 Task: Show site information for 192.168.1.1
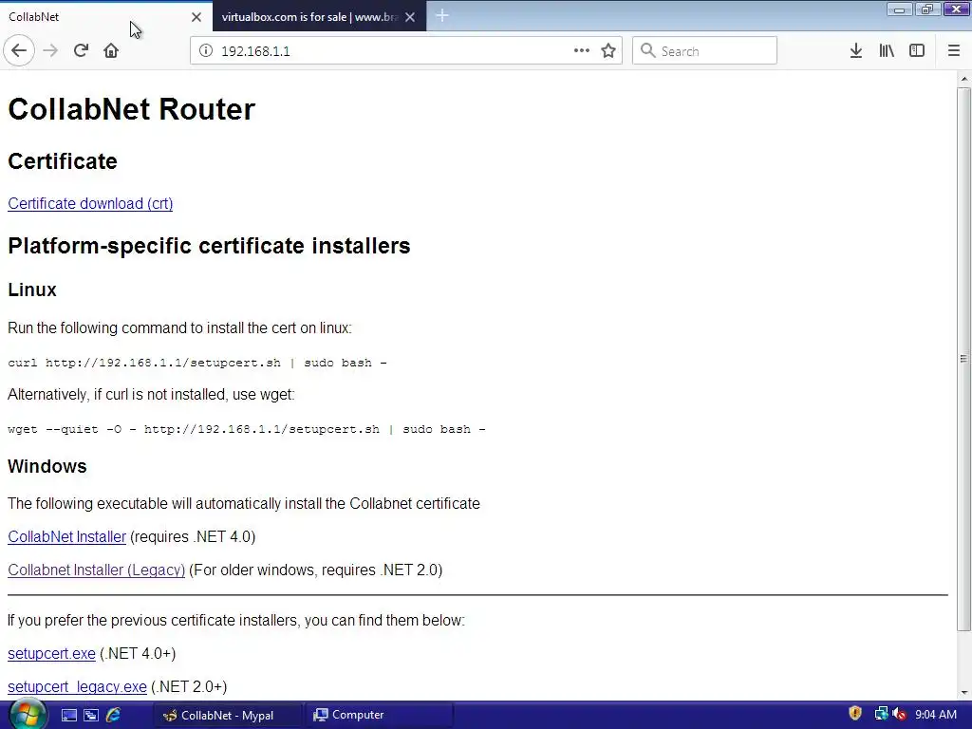pos(206,51)
